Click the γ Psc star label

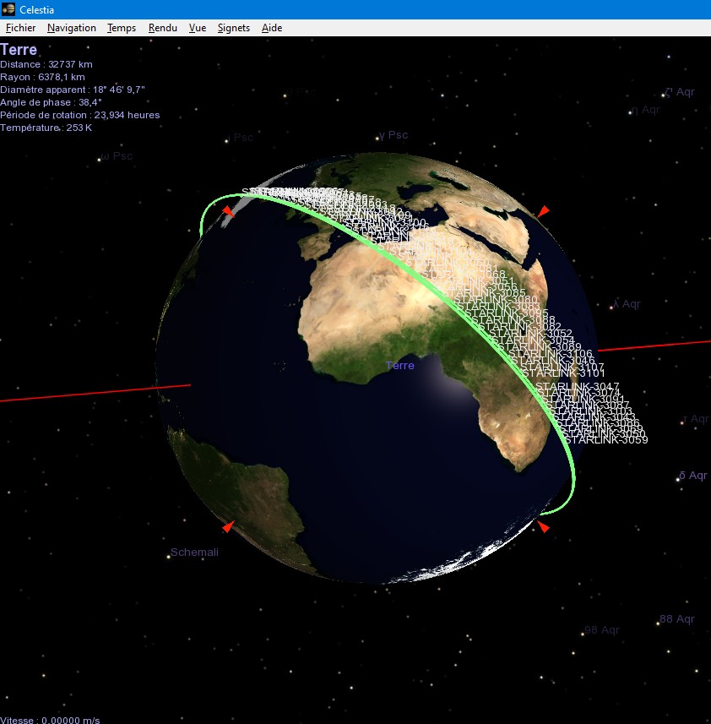(x=393, y=135)
